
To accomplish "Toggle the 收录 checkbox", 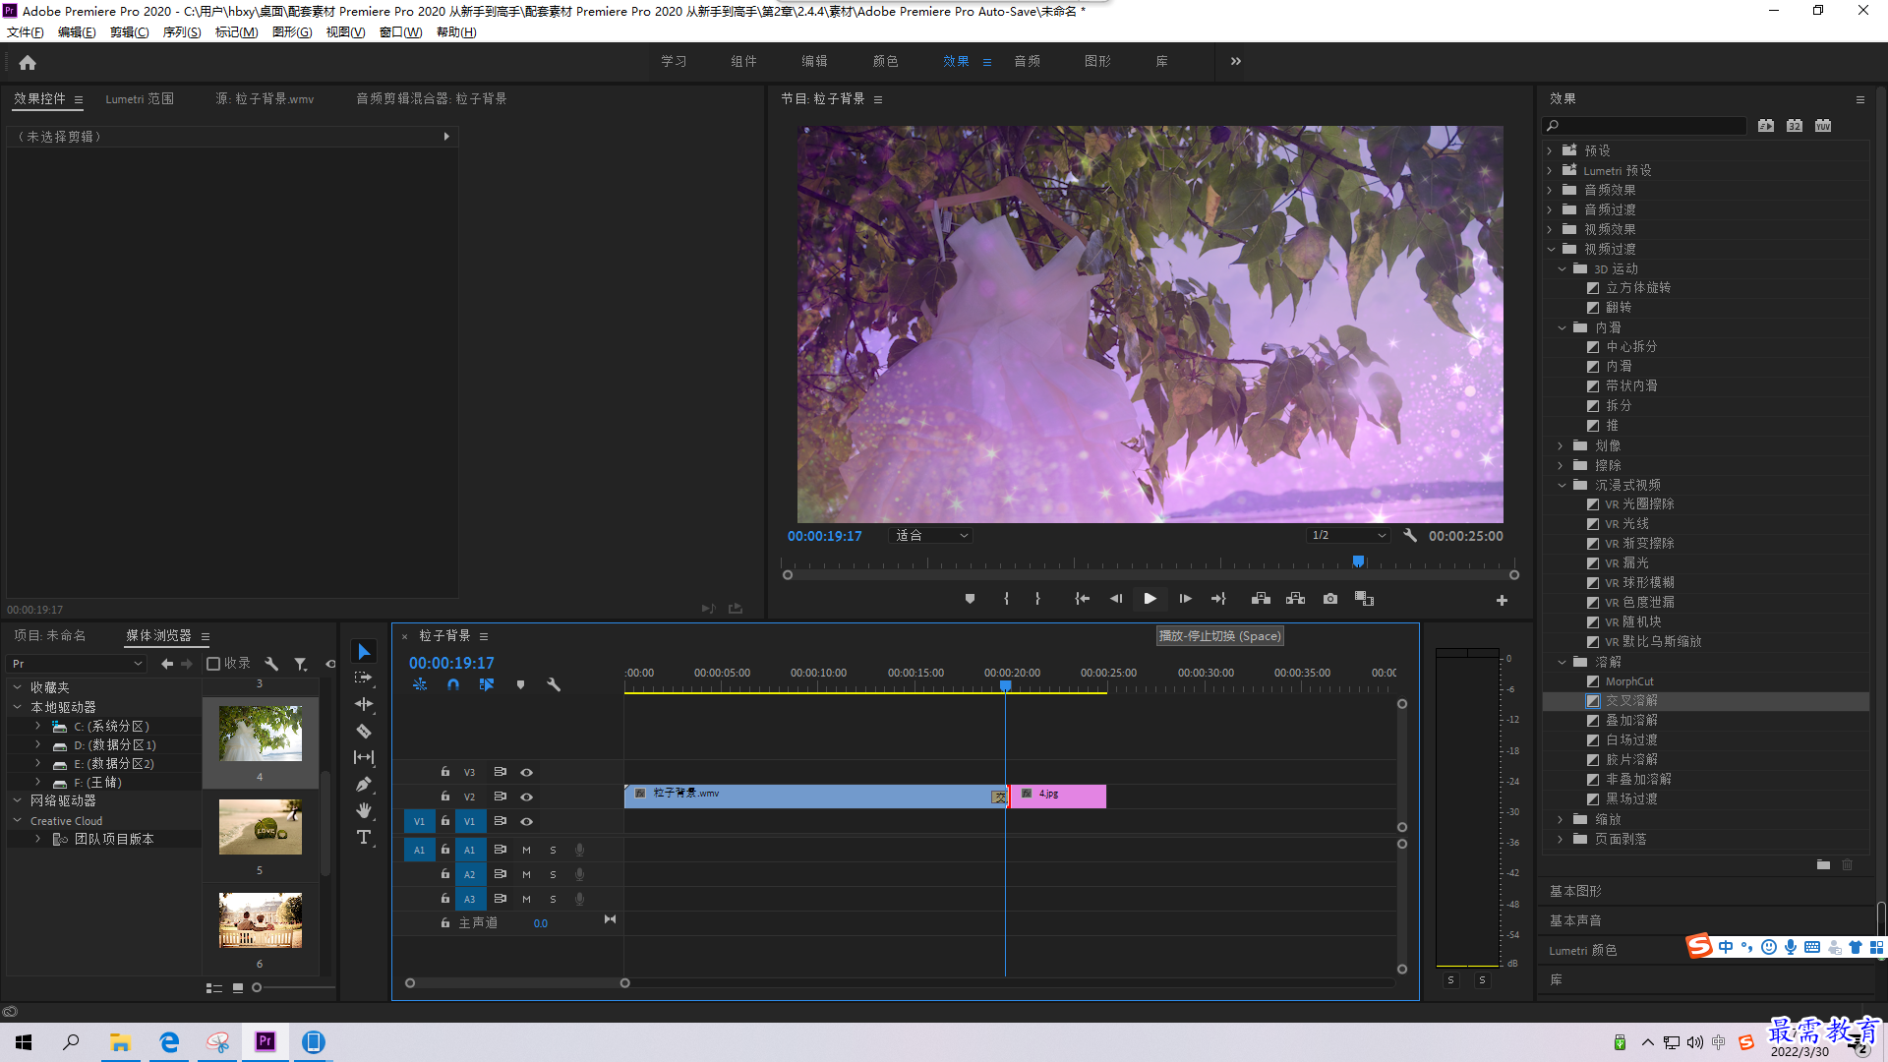I will (212, 664).
